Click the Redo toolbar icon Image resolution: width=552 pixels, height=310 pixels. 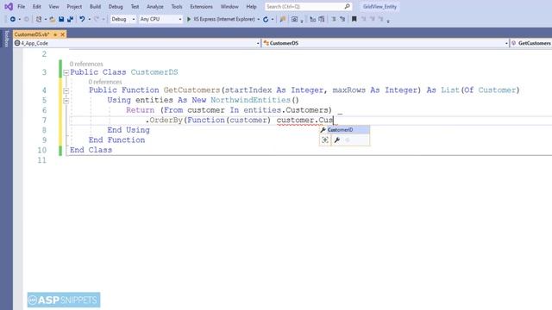tap(97, 19)
